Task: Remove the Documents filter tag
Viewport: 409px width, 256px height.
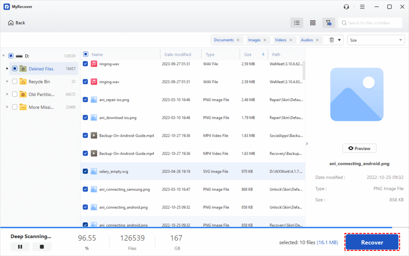Action: coord(238,40)
